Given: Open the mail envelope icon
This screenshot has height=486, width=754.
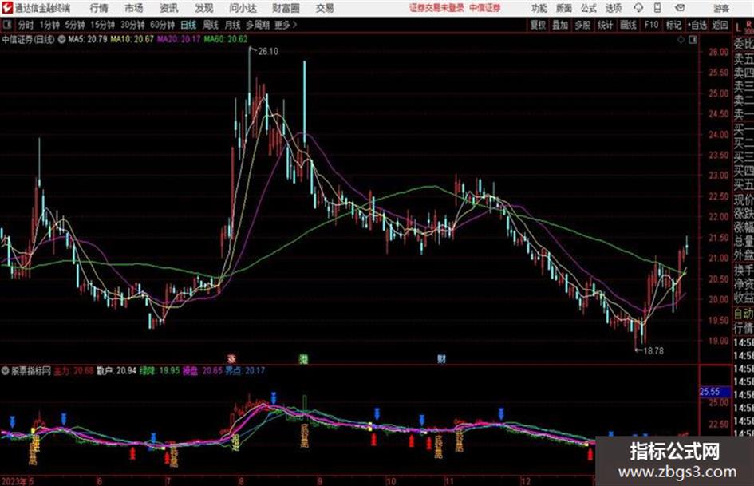Looking at the screenshot, I should [680, 8].
